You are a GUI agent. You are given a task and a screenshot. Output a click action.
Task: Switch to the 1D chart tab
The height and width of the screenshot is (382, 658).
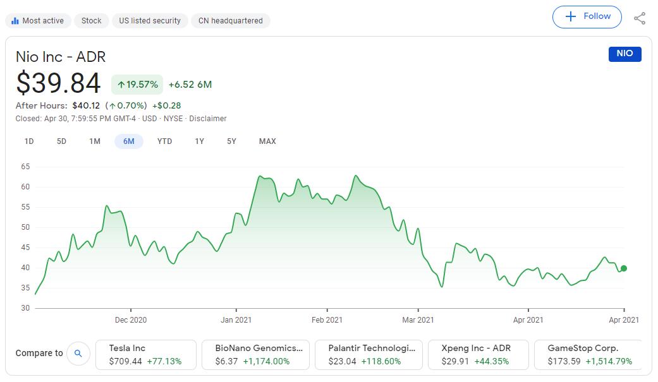tap(29, 141)
